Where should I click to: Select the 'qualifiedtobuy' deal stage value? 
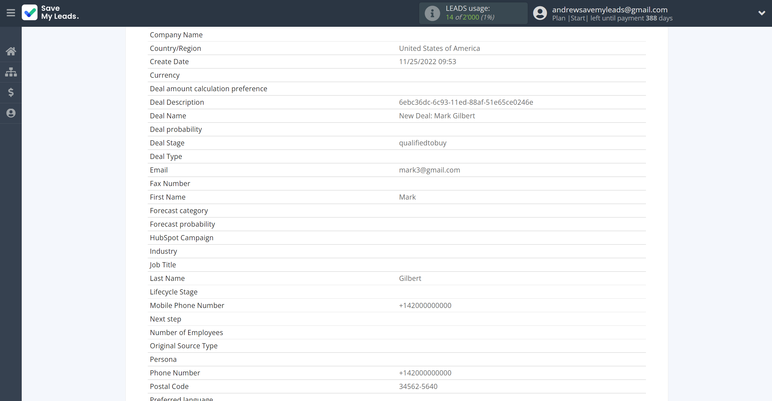point(423,143)
